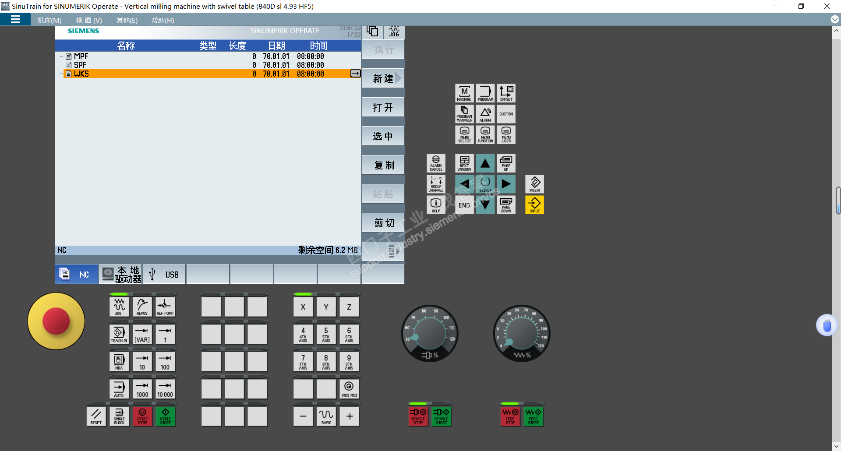Switch to the 本地驱动器 tab
This screenshot has width=841, height=451.
pyautogui.click(x=120, y=274)
